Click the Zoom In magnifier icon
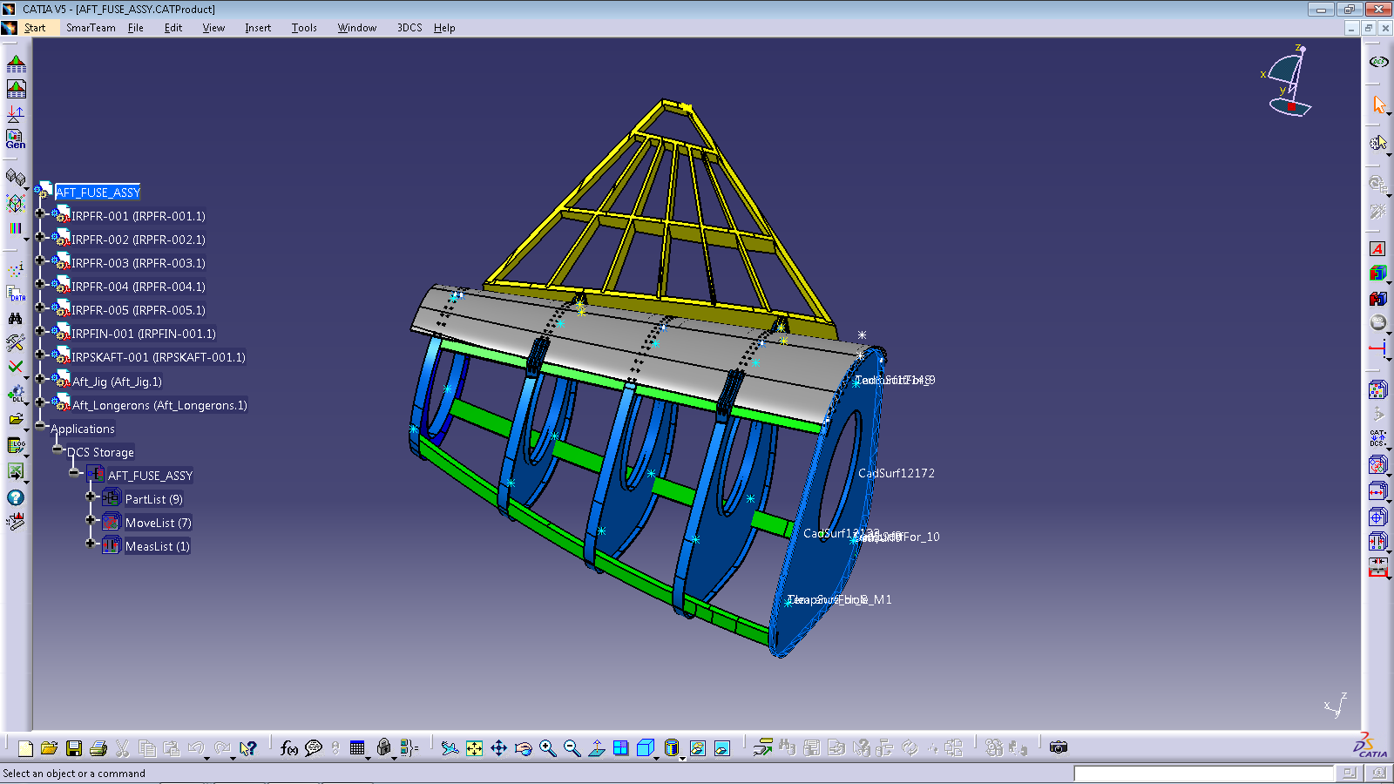 [x=546, y=747]
